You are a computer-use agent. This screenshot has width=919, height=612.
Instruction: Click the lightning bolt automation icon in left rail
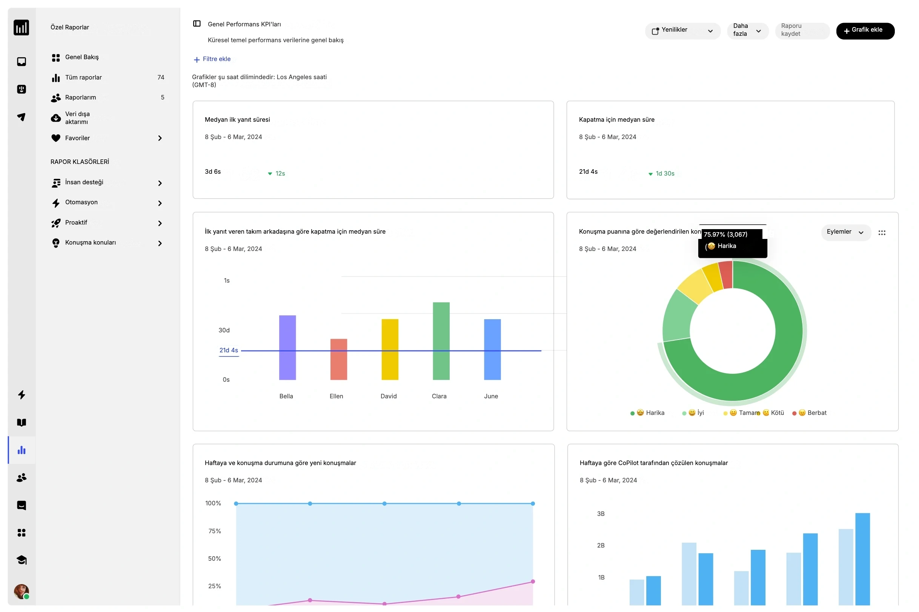[22, 395]
